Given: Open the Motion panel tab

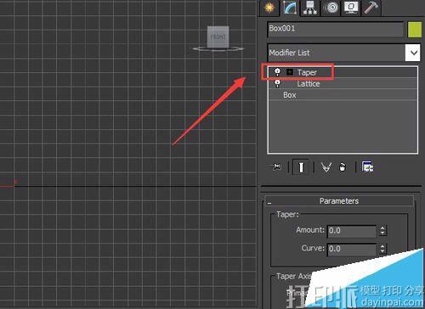Looking at the screenshot, I should pos(331,8).
